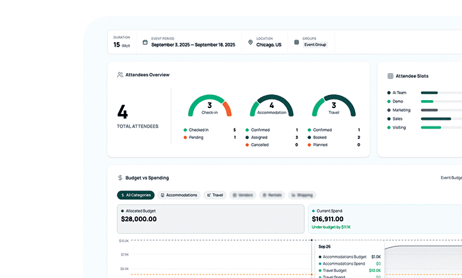Click the Assigned legend entry
The height and width of the screenshot is (278, 462).
(x=272, y=138)
